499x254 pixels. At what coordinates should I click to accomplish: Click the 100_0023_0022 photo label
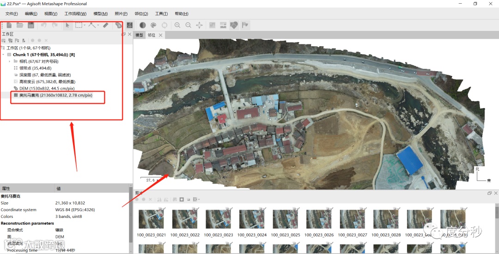click(185, 235)
